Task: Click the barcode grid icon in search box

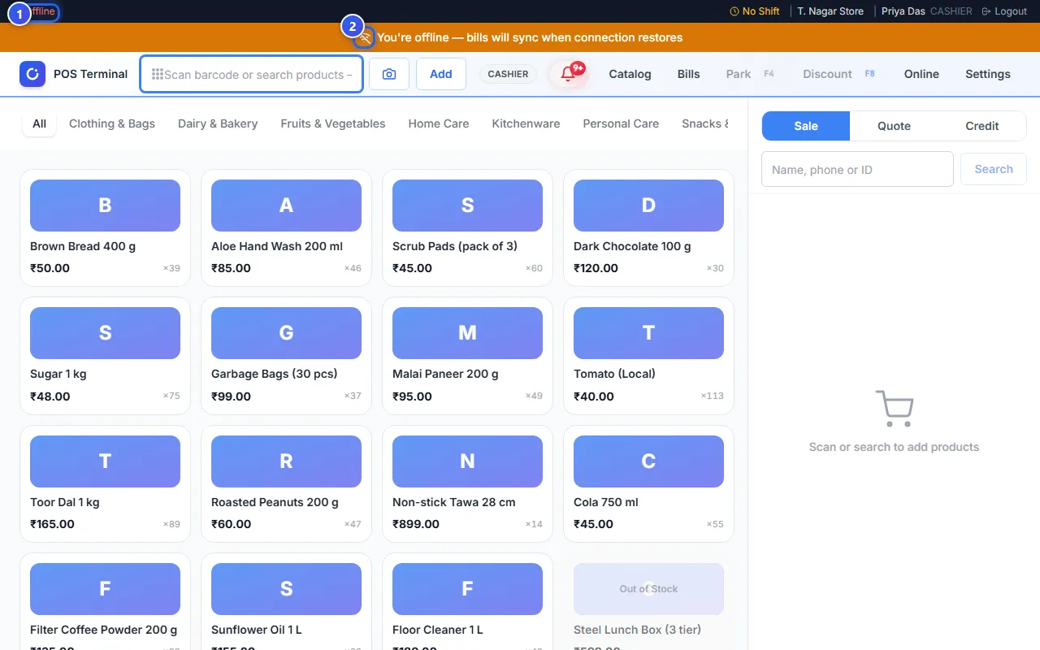Action: [158, 74]
